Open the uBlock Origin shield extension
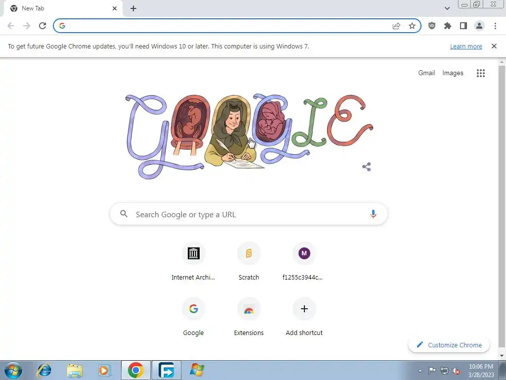Screen dimensions: 506x380 point(431,26)
